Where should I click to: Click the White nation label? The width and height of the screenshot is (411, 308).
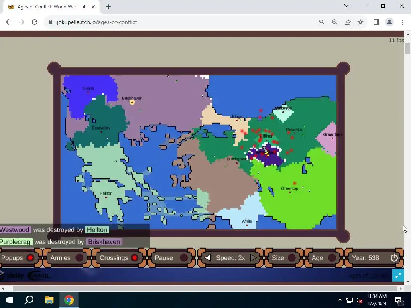[247, 221]
